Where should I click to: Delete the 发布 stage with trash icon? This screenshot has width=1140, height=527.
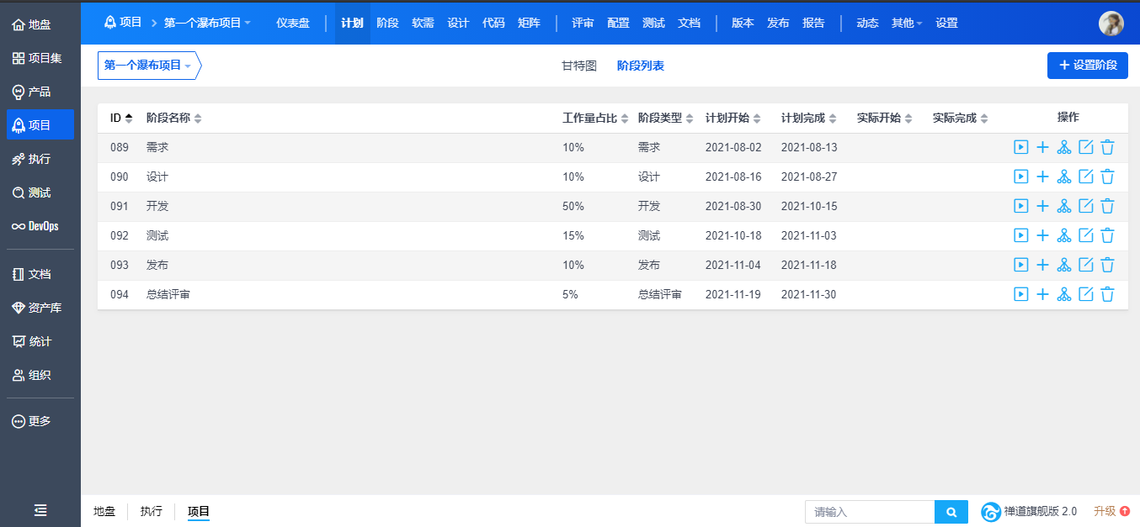pos(1107,265)
